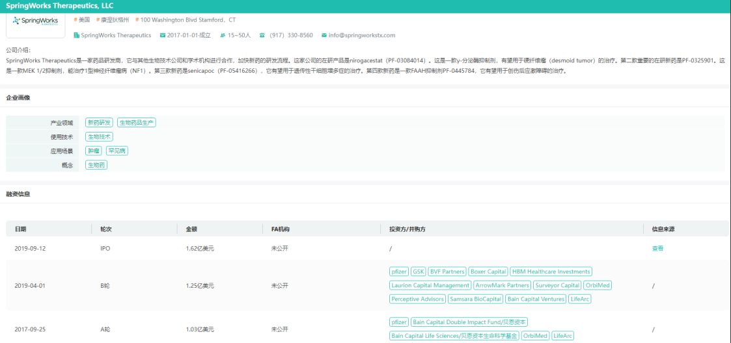Open 查看 source link for the IPO row

click(x=657, y=248)
